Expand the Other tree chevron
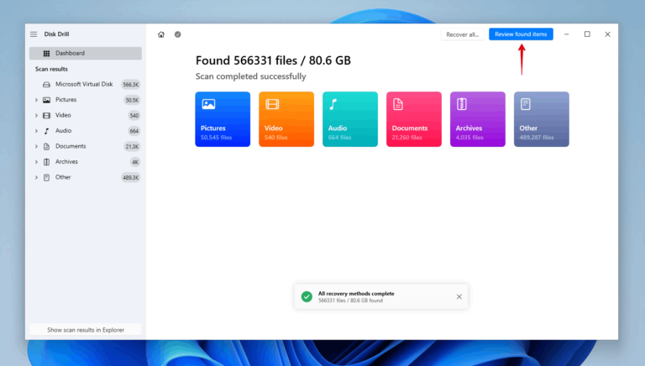The width and height of the screenshot is (645, 366). [x=36, y=177]
